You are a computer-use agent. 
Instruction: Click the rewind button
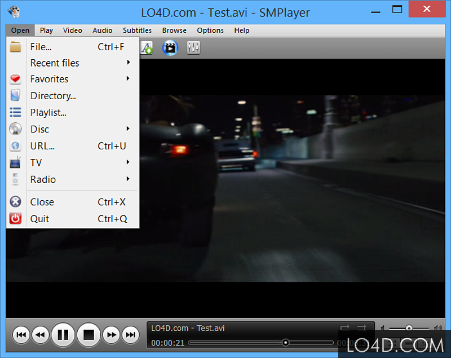40,335
